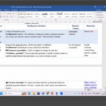This screenshot has width=106, height=106.
Task: Open the multilevel list dropdown
Action: tap(5, 14)
